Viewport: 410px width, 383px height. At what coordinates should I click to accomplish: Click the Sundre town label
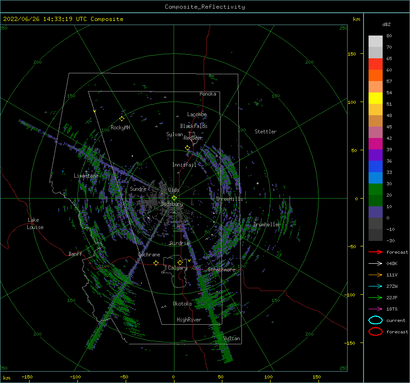click(138, 189)
